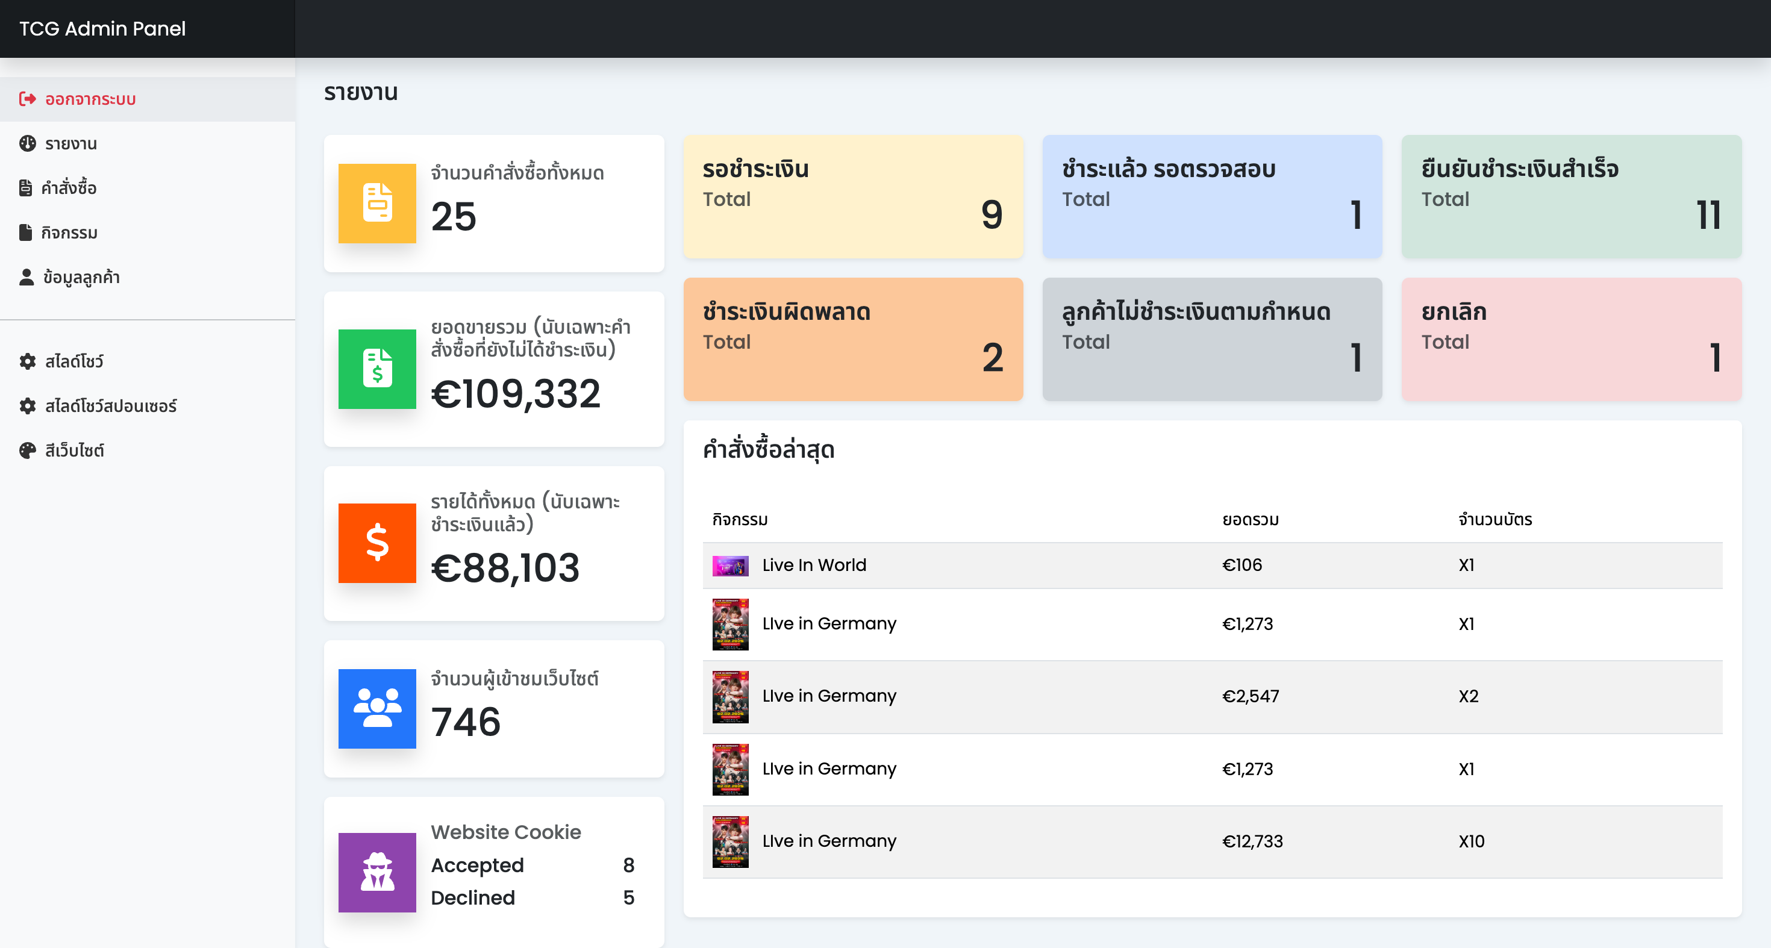This screenshot has height=948, width=1771.
Task: Click the purple Website Cookie spy icon
Action: coord(376,872)
